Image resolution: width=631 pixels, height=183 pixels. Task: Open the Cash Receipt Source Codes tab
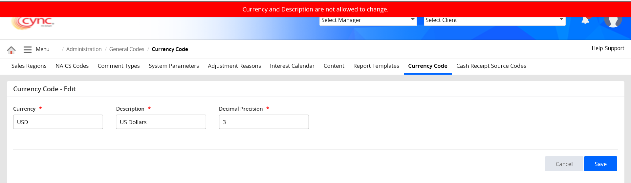[491, 66]
